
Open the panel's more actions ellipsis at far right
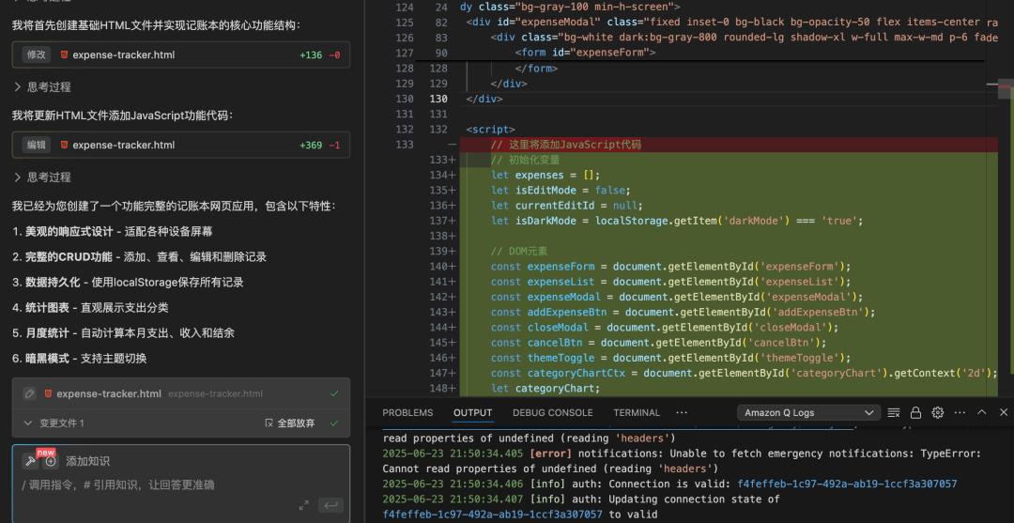coord(960,412)
